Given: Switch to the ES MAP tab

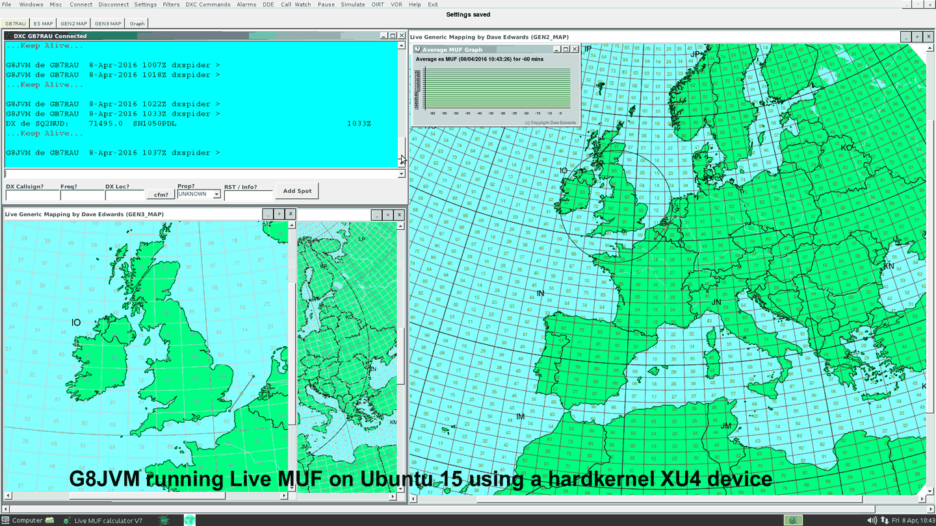Looking at the screenshot, I should pos(43,23).
